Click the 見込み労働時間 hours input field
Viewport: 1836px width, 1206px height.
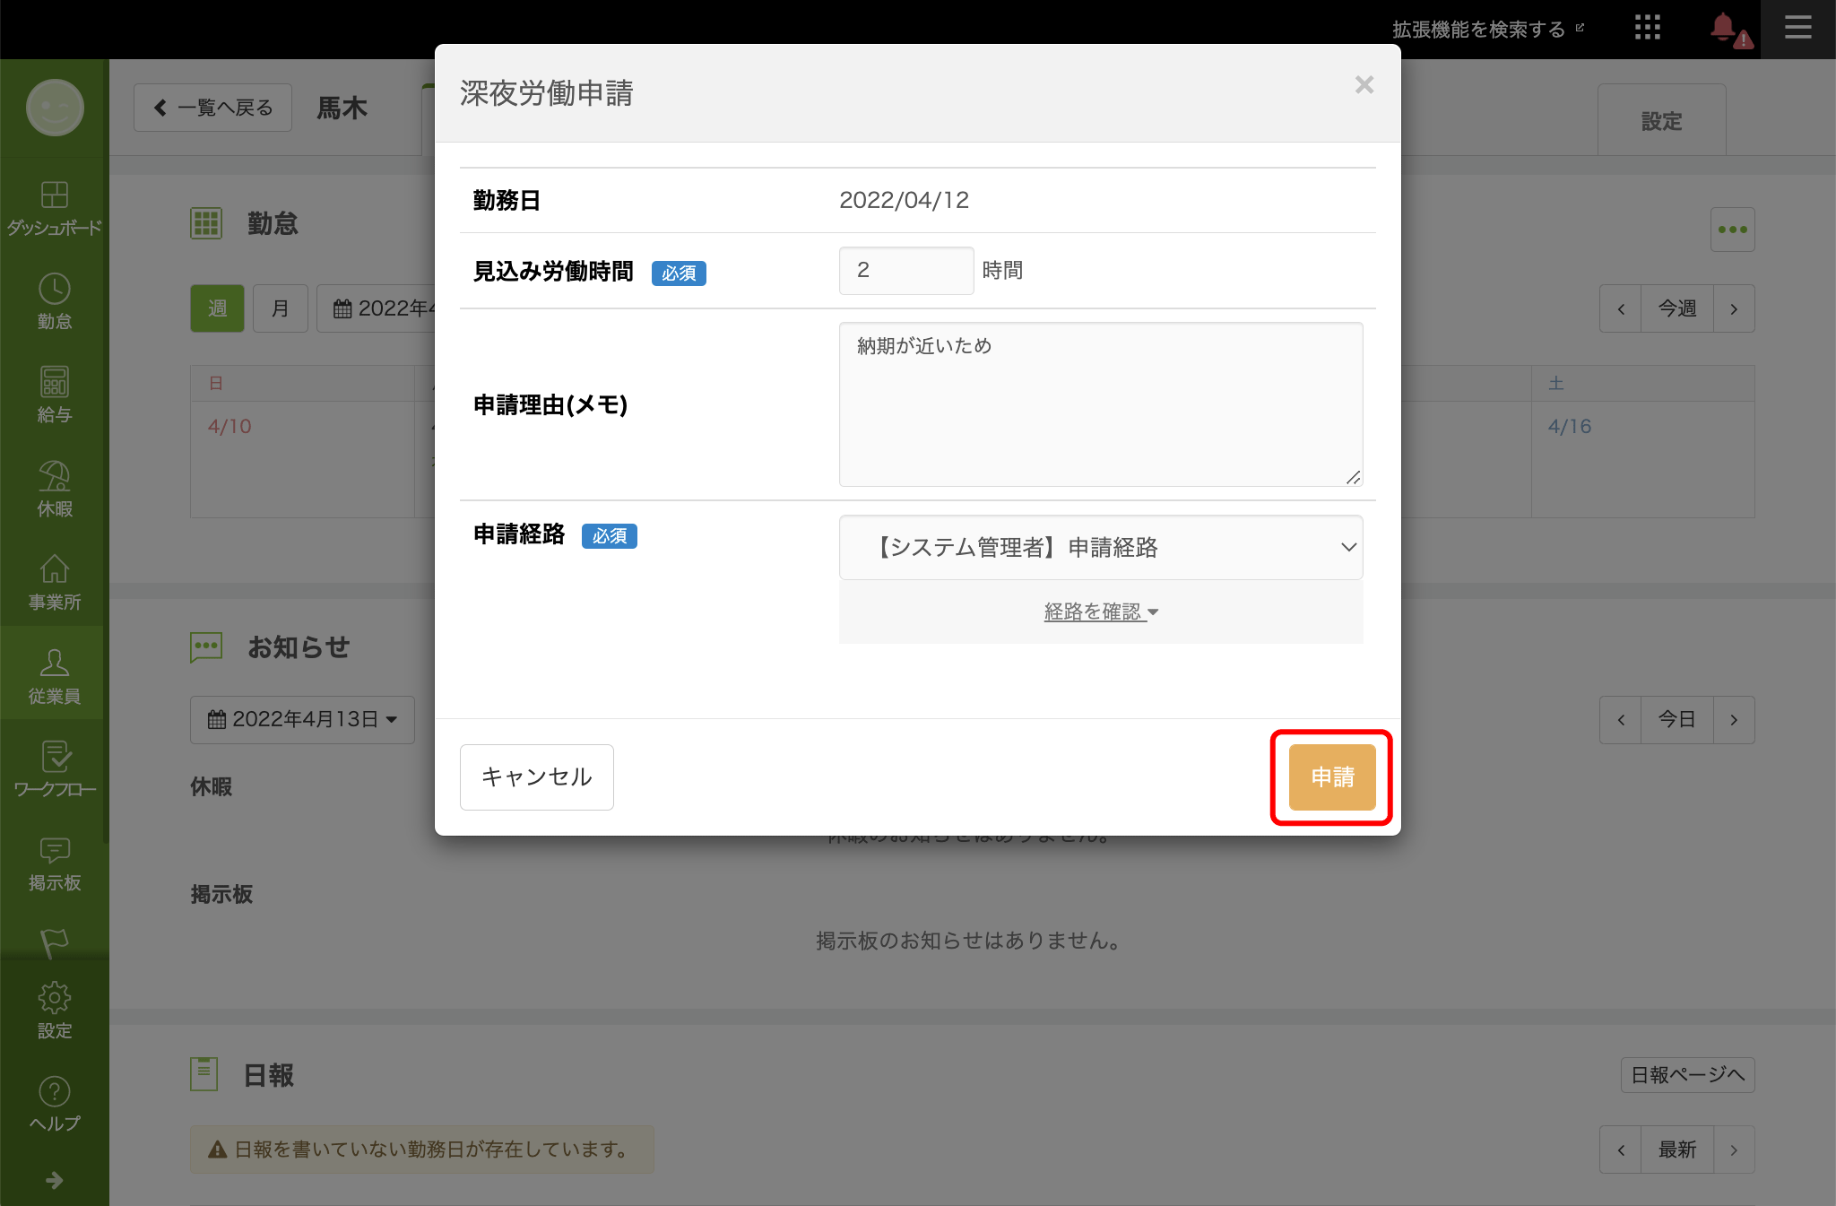click(x=905, y=270)
